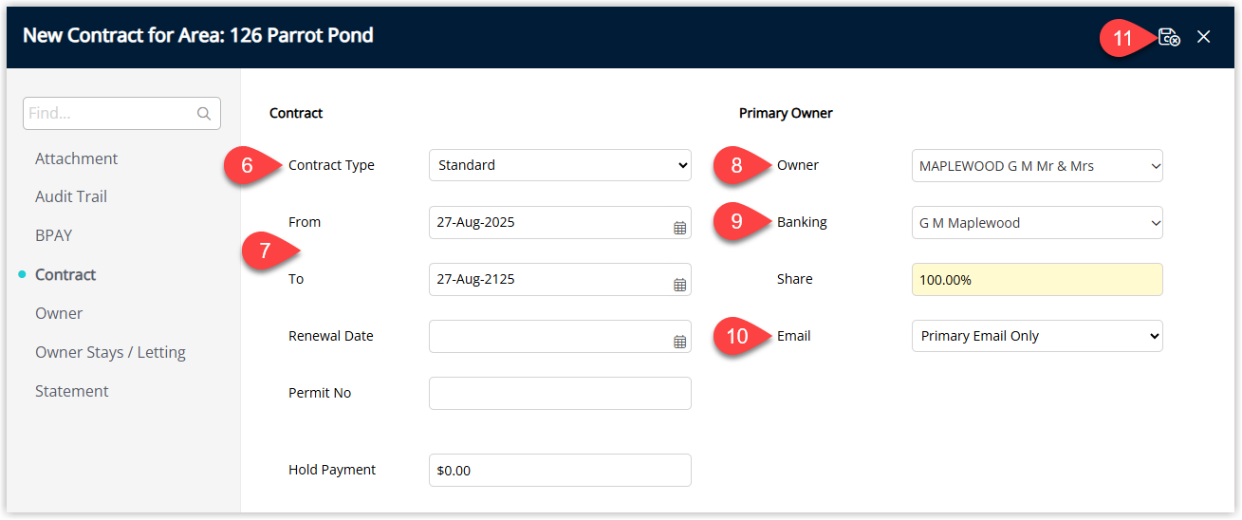Open the Contract Type dropdown showing Standard
1242x520 pixels.
(x=560, y=165)
